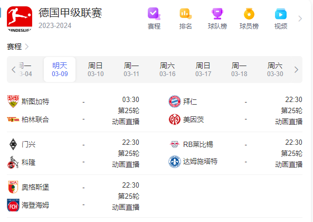313x222 pixels.
Task: Click the FC Heidenheim FCH crest
Action: pos(13,205)
